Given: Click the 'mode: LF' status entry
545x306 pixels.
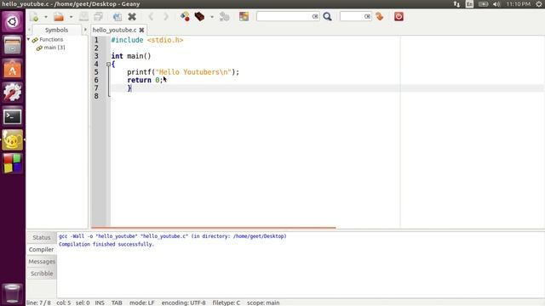Looking at the screenshot, I should point(142,303).
